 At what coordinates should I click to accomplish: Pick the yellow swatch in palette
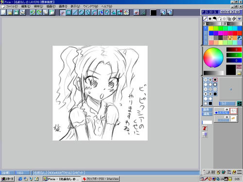coord(211,29)
